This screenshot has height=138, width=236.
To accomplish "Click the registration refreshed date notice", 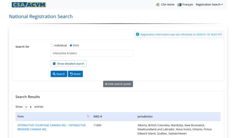I will [179, 34].
